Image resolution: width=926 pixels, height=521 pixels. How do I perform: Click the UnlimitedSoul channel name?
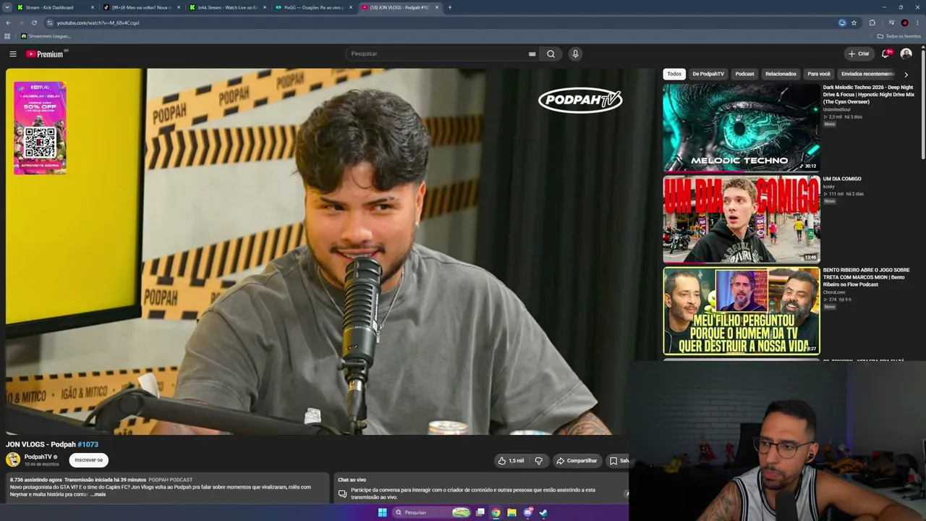tap(836, 109)
